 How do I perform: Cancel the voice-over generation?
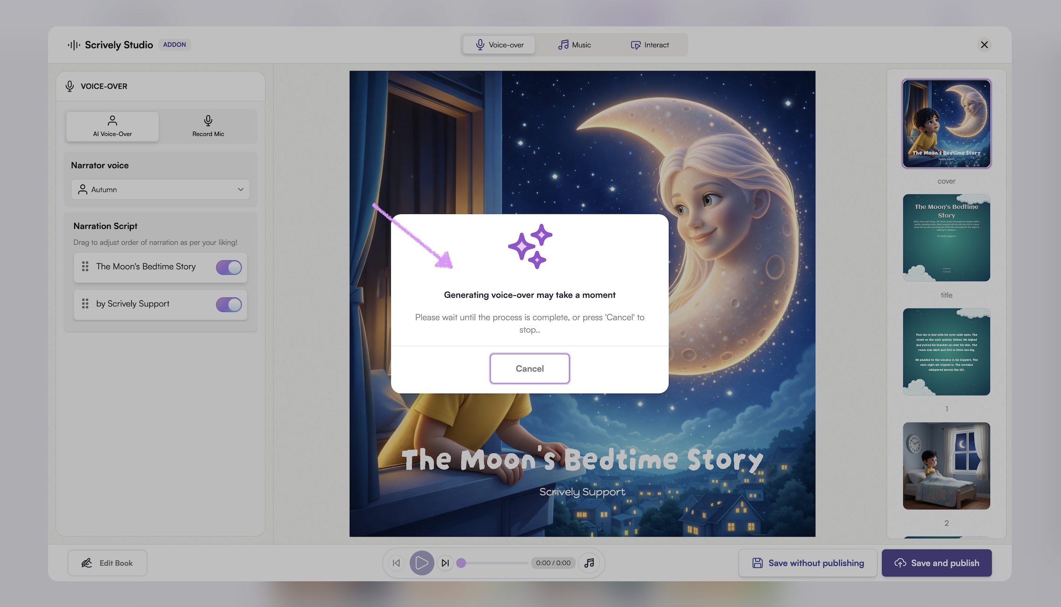point(529,368)
